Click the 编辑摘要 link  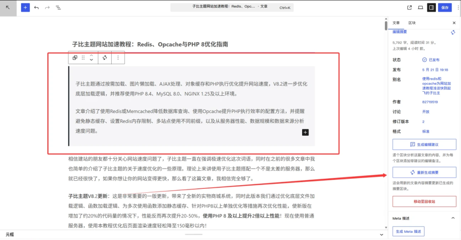coord(400,32)
